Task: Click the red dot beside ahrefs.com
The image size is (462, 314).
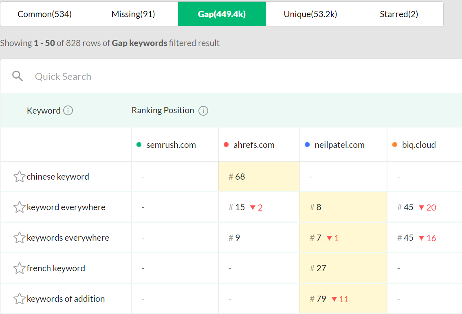Action: 226,145
